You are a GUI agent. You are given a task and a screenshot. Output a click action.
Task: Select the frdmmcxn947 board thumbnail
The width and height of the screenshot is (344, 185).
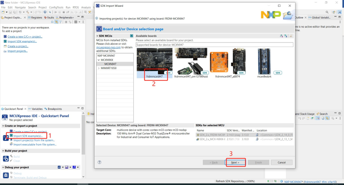click(x=154, y=63)
